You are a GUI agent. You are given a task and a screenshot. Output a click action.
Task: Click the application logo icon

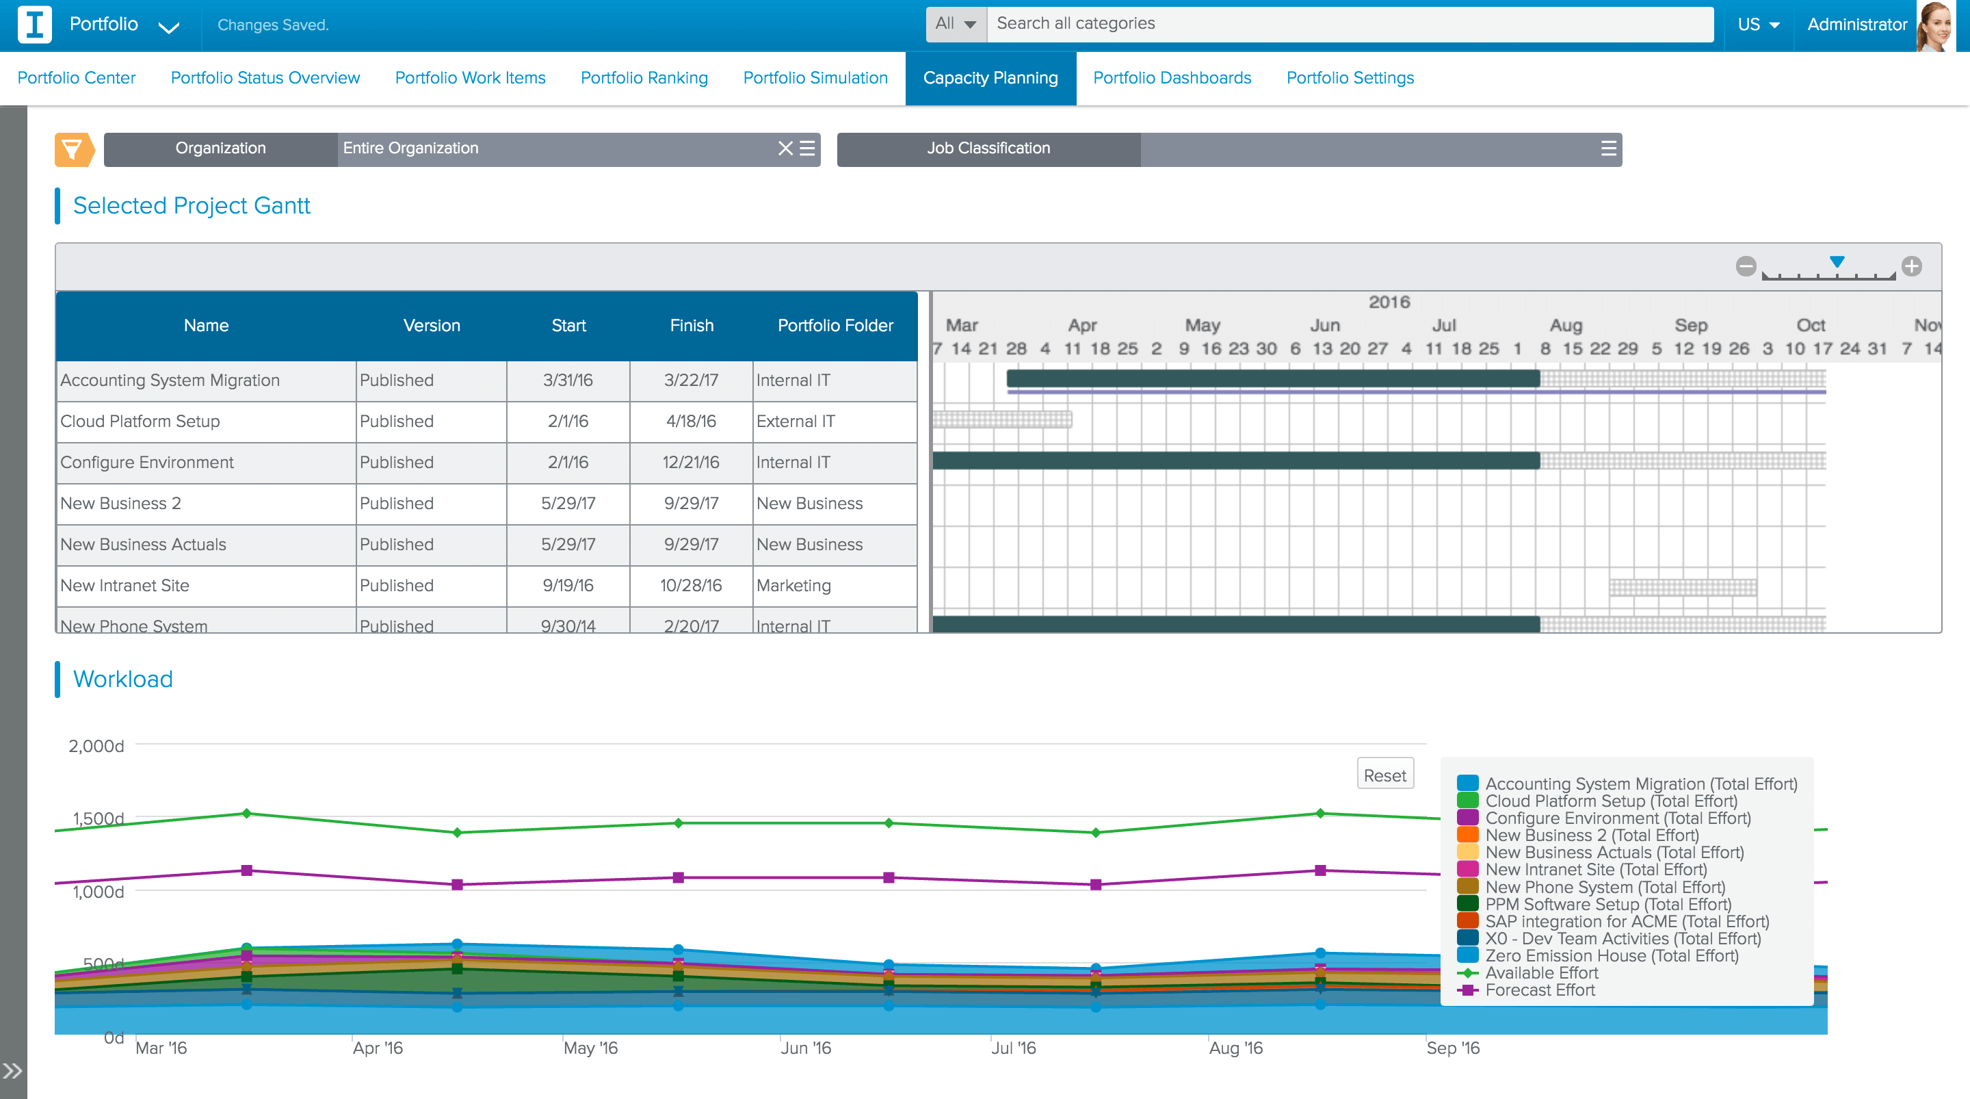click(x=34, y=24)
